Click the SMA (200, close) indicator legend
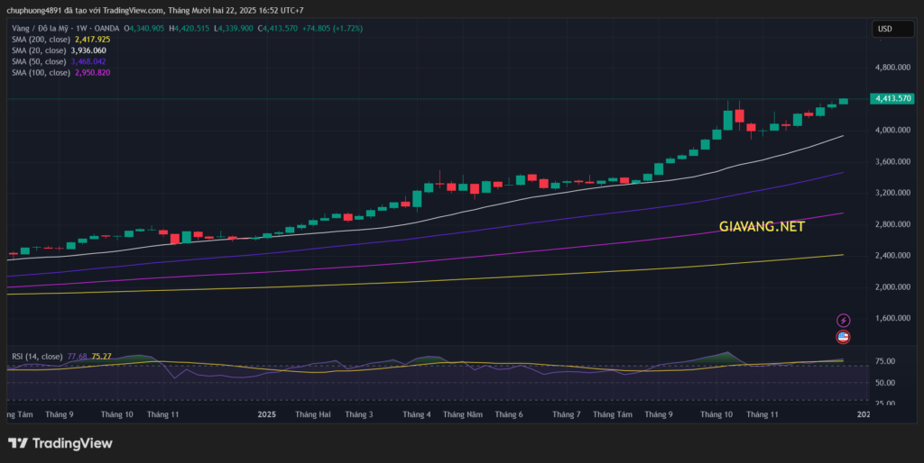The image size is (924, 463). [39, 40]
